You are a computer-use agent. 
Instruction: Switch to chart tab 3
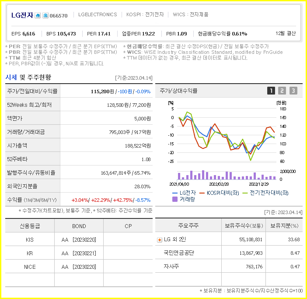tap(293, 91)
